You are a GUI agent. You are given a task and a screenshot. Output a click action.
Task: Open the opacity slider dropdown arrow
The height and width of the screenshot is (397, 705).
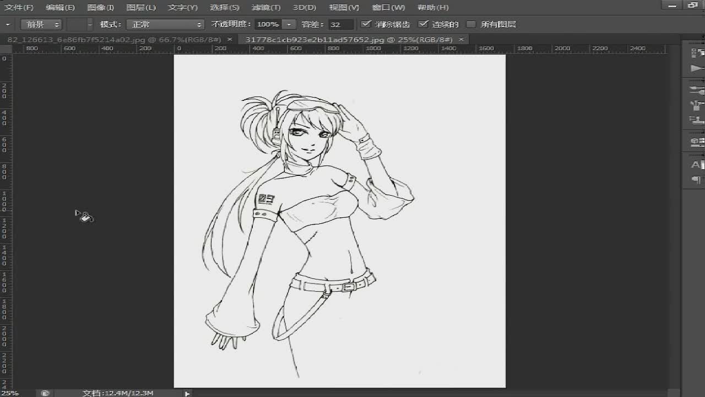tap(289, 24)
